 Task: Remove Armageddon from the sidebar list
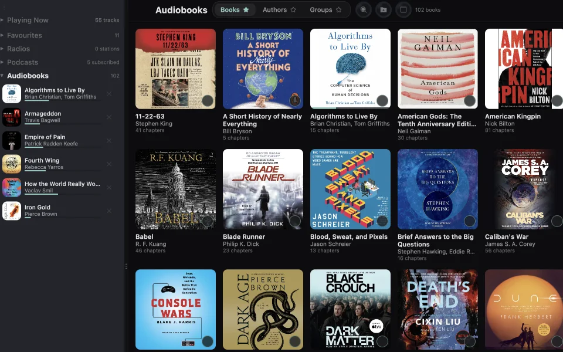pyautogui.click(x=109, y=117)
